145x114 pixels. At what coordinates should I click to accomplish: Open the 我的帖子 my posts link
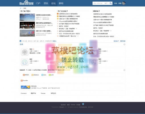116,41
